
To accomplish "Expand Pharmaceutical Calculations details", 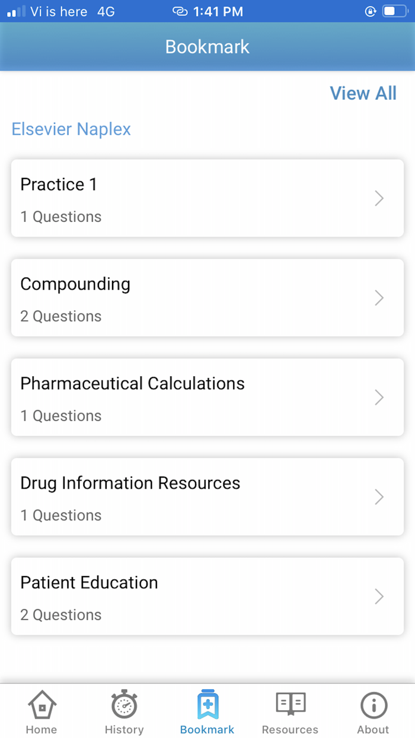I will point(378,397).
